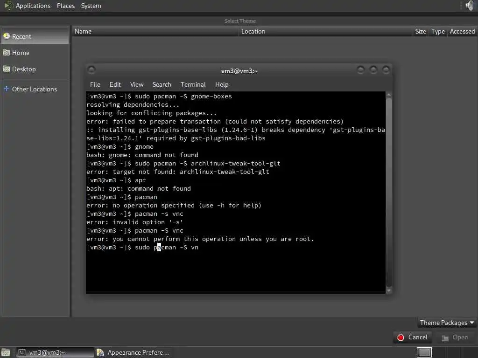Click the Desktop folder icon in the sidebar
478x358 pixels.
click(7, 69)
